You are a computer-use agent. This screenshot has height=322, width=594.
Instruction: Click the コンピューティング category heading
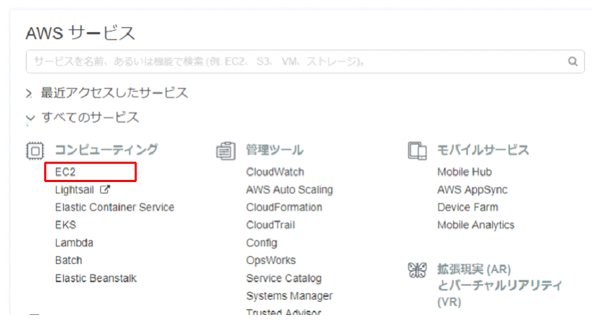point(107,150)
